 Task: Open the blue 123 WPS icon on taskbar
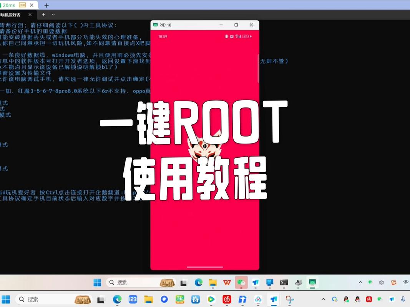pos(133,299)
